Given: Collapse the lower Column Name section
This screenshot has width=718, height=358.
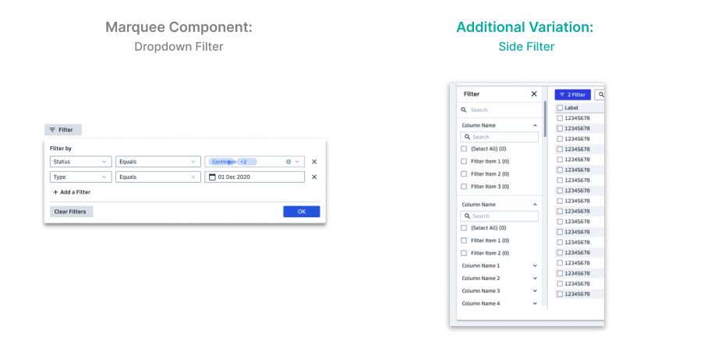Looking at the screenshot, I should tap(535, 205).
